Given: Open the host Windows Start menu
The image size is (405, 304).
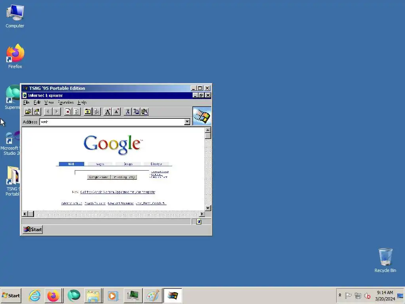Looking at the screenshot, I should (x=11, y=295).
